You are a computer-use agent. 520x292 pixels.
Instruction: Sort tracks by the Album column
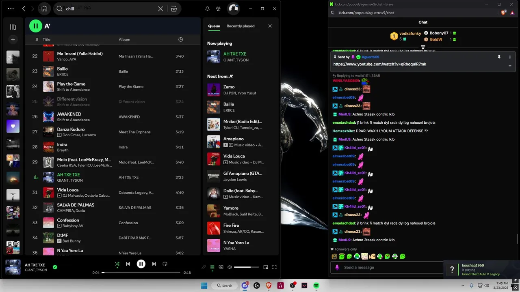[124, 39]
